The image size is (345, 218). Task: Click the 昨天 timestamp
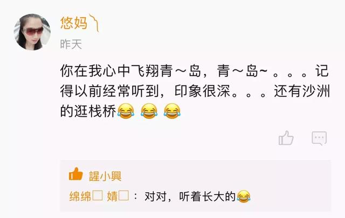[x=71, y=44]
